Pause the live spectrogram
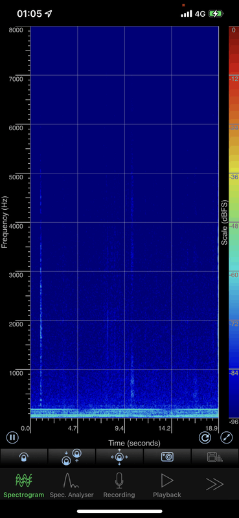 click(x=12, y=438)
